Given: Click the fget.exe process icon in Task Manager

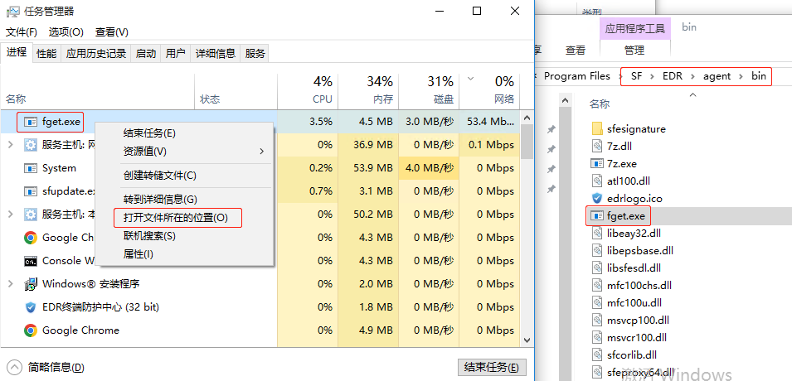Looking at the screenshot, I should pos(31,122).
